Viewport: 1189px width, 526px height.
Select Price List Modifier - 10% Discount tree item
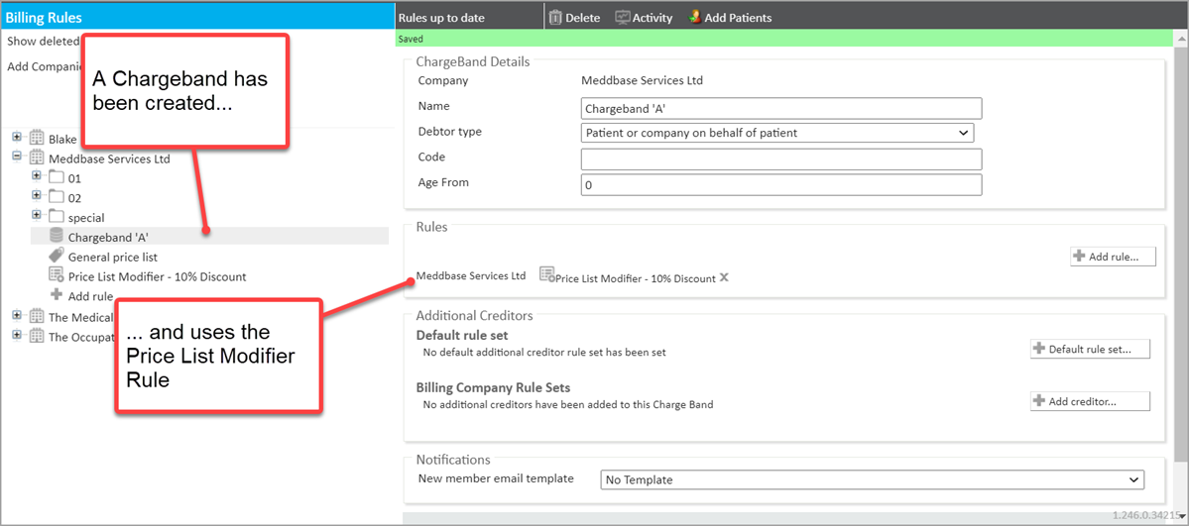point(157,276)
